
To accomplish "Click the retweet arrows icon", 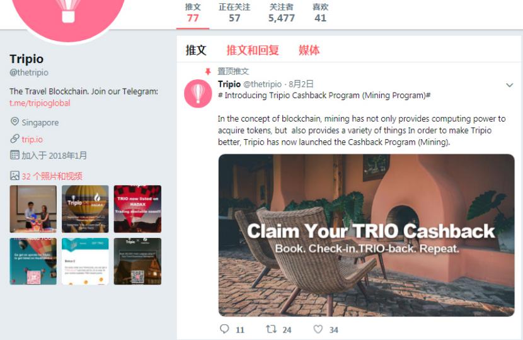I will click(x=271, y=329).
